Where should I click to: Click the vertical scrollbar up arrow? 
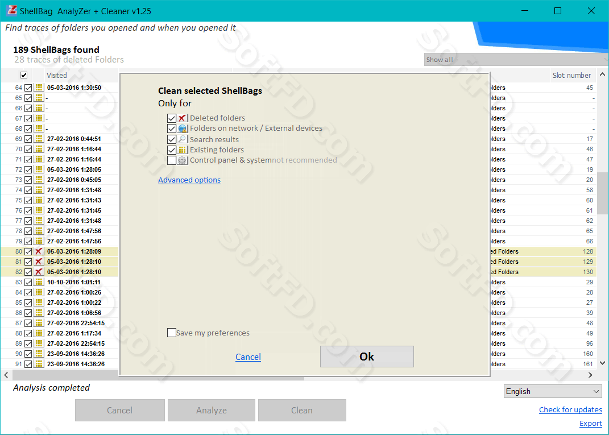(602, 74)
